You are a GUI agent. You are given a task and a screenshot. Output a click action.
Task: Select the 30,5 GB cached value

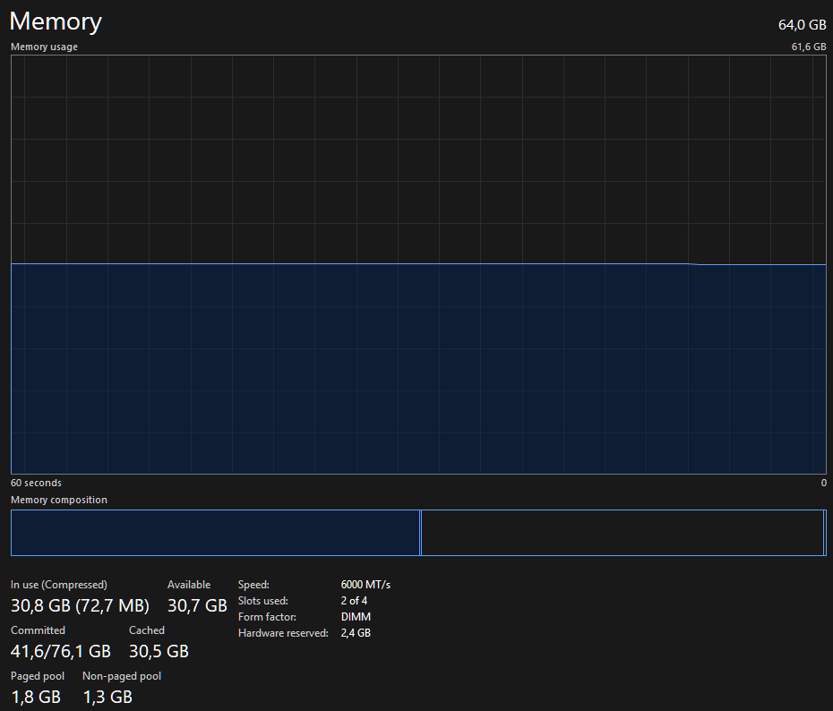pyautogui.click(x=159, y=651)
